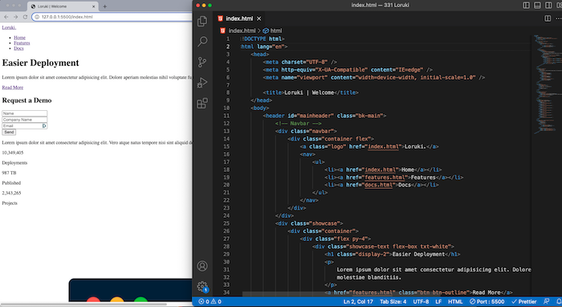The height and width of the screenshot is (307, 562).
Task: Select the index.html editor tab
Action: (x=239, y=18)
